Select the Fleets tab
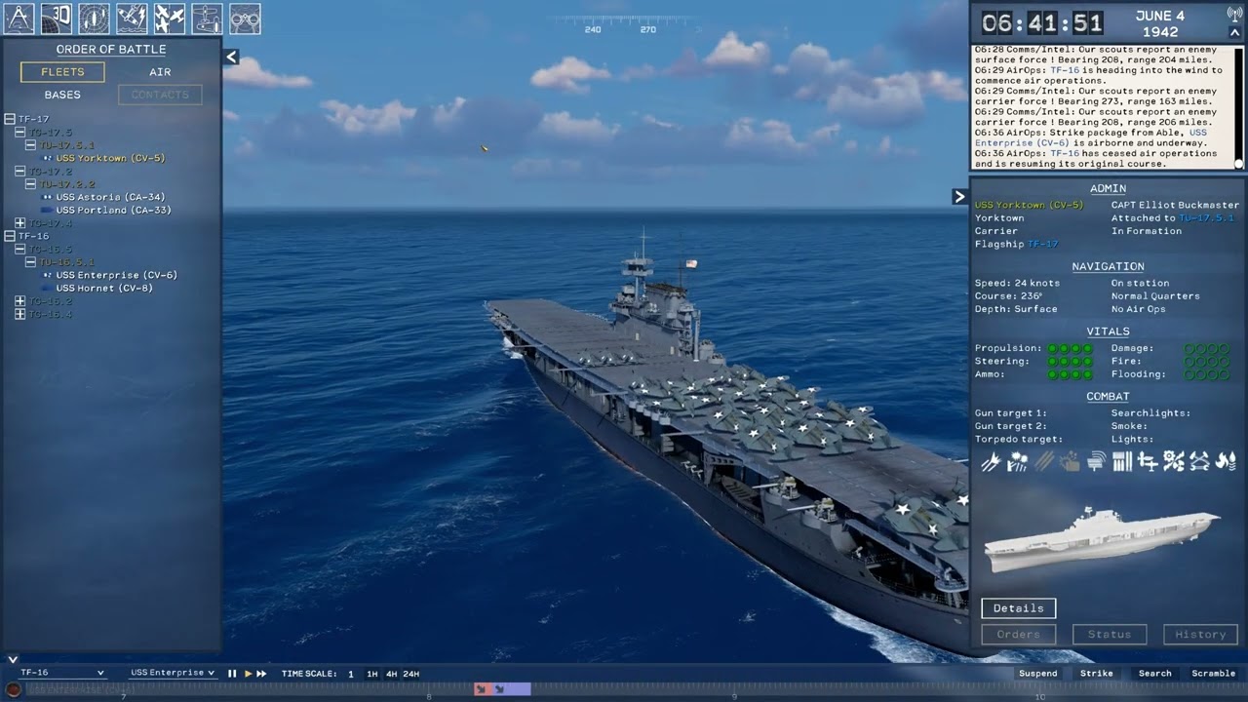The height and width of the screenshot is (702, 1248). point(62,72)
